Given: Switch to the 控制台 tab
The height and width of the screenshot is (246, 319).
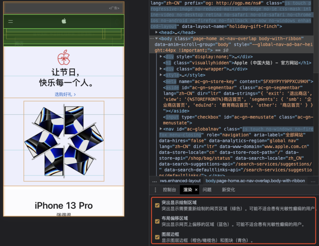Looking at the screenshot, I should 169,190.
